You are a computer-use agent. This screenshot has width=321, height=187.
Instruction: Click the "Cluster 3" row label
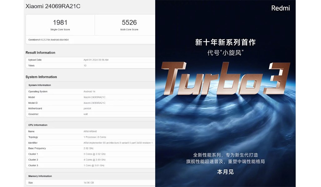(33, 165)
